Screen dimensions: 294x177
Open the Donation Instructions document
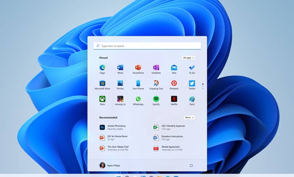[x=168, y=138]
